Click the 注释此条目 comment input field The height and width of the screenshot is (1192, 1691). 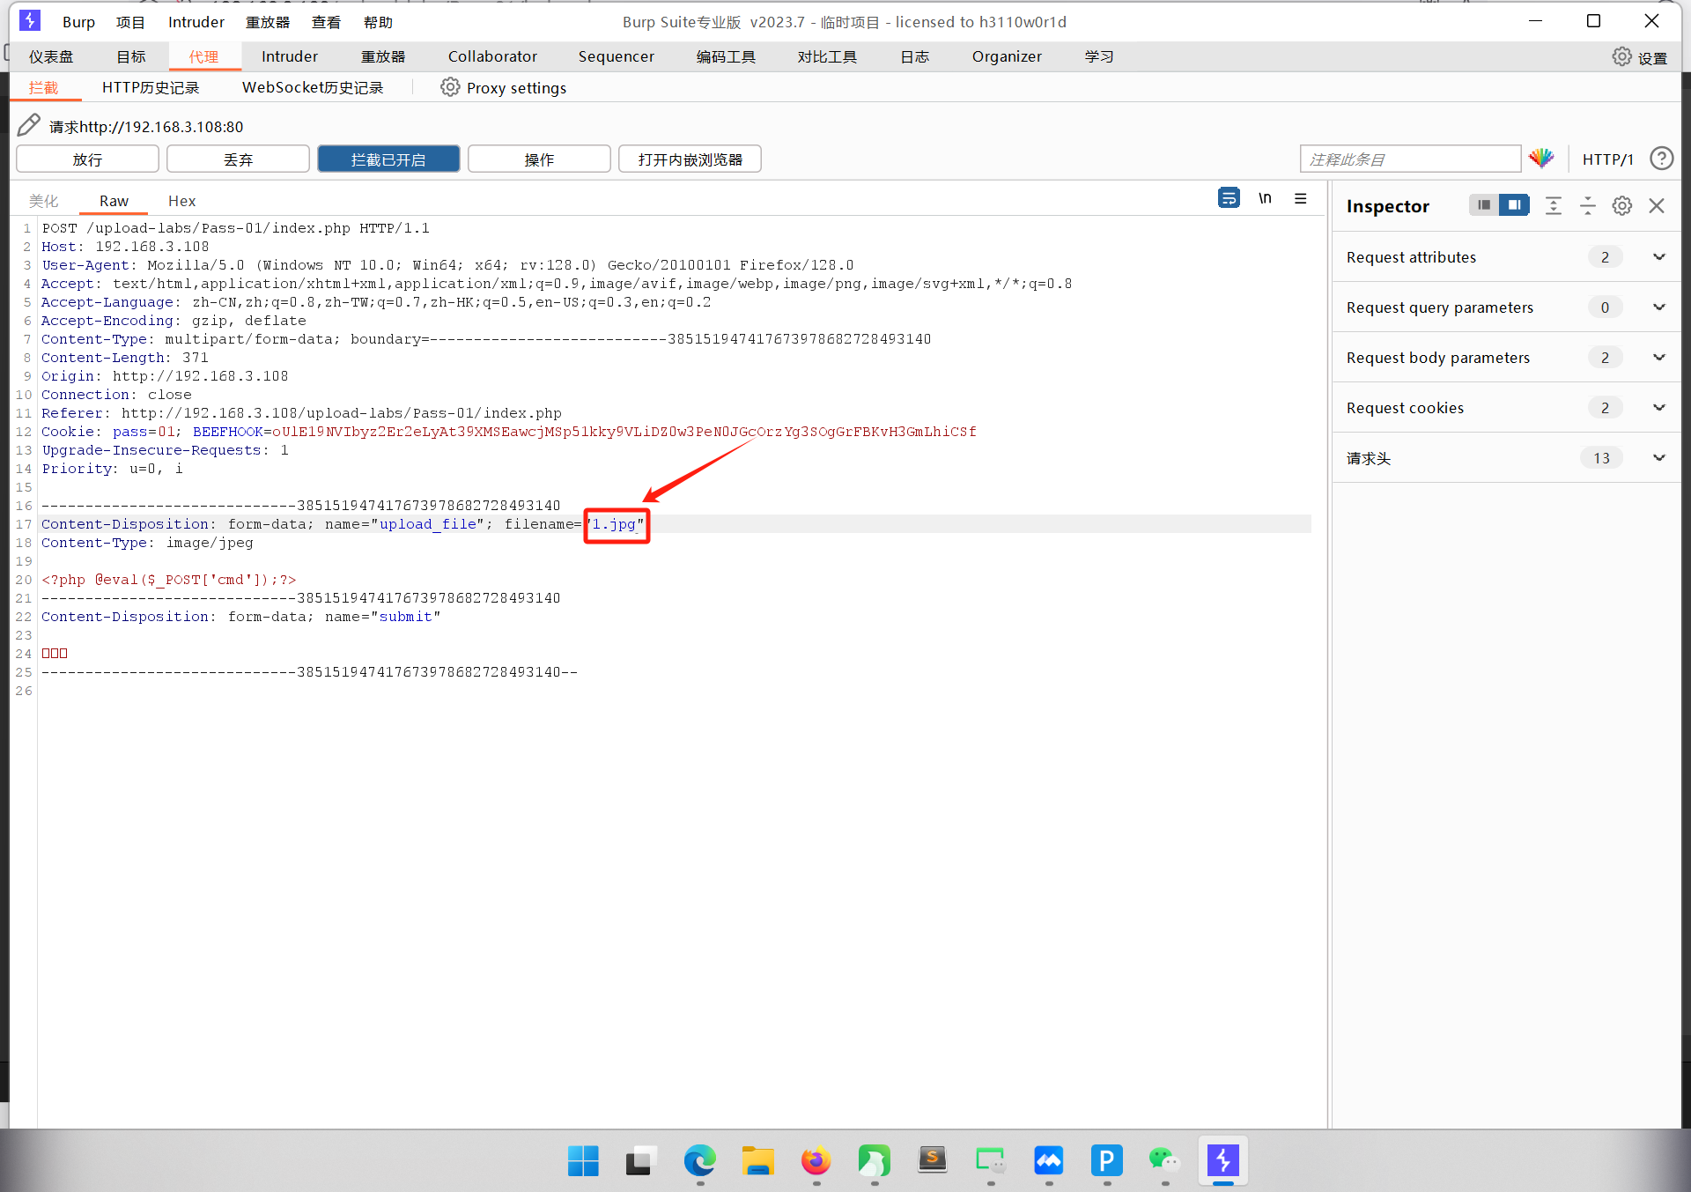(1409, 159)
